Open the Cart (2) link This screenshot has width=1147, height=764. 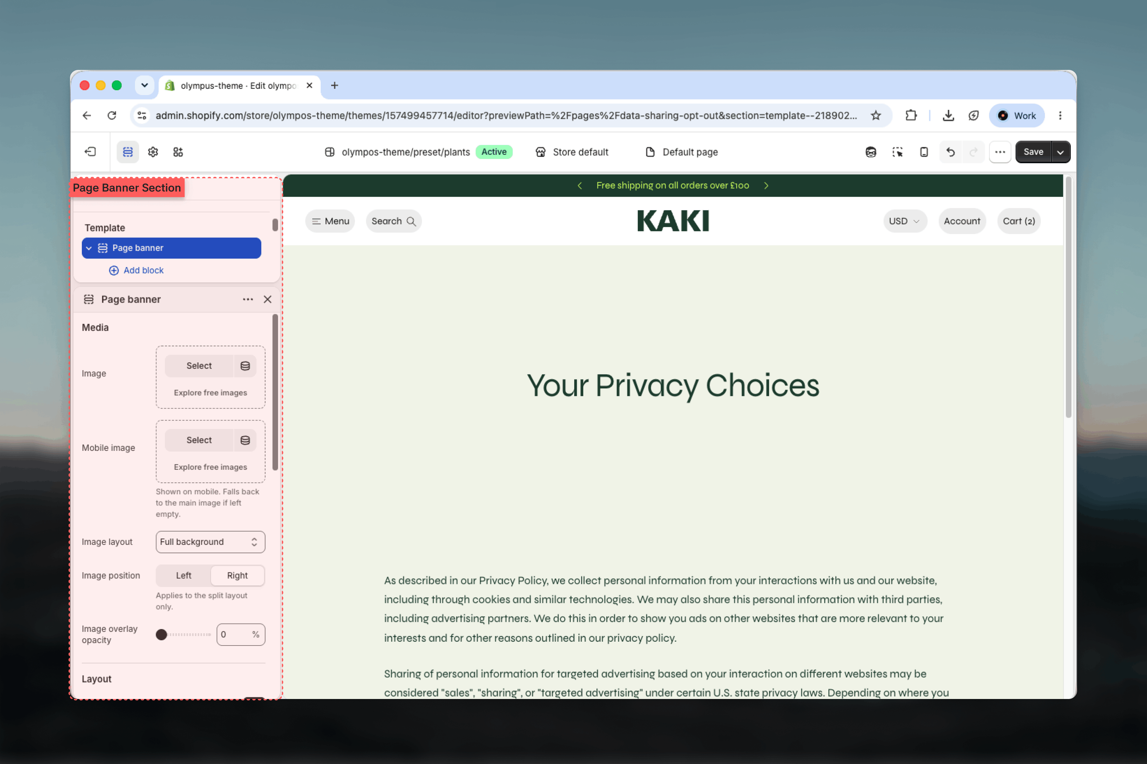point(1019,221)
